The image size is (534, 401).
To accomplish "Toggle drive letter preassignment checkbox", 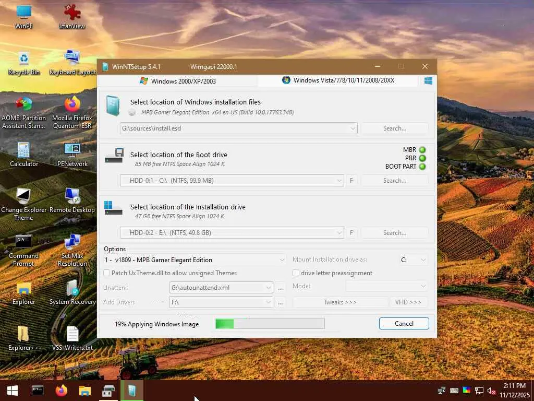I will click(296, 273).
